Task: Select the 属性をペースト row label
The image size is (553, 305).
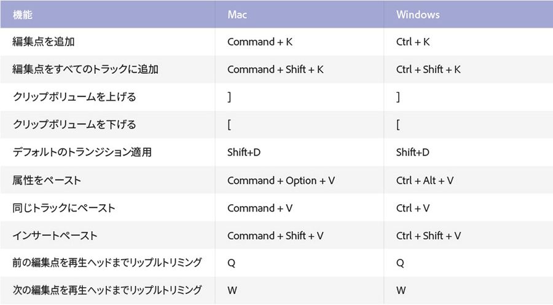Action: coord(47,180)
